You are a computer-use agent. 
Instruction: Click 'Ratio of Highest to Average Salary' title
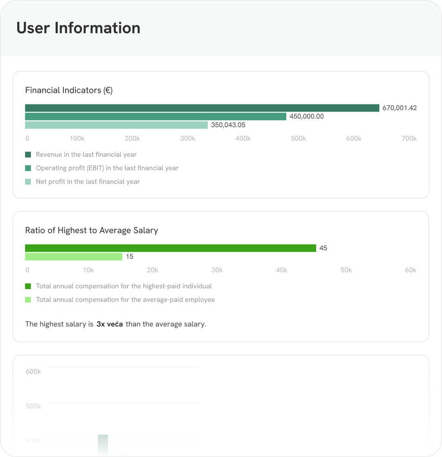click(92, 230)
